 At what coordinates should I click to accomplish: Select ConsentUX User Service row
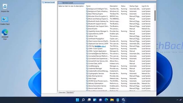[x=118, y=61]
